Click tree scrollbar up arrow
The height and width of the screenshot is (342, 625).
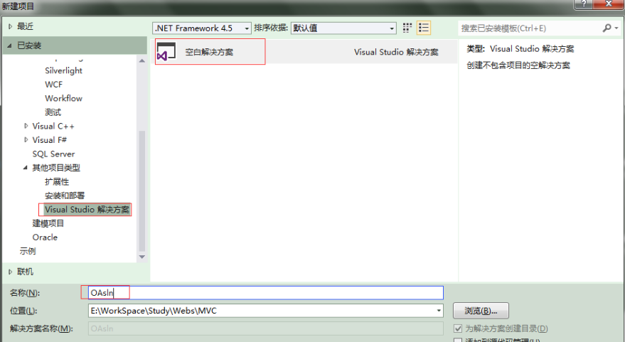pyautogui.click(x=142, y=60)
